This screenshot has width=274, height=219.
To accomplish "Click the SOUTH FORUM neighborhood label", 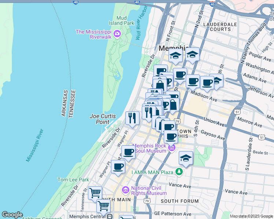I will (x=180, y=201).
